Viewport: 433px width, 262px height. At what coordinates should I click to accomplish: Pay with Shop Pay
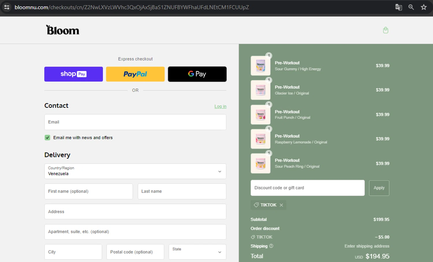[x=74, y=74]
